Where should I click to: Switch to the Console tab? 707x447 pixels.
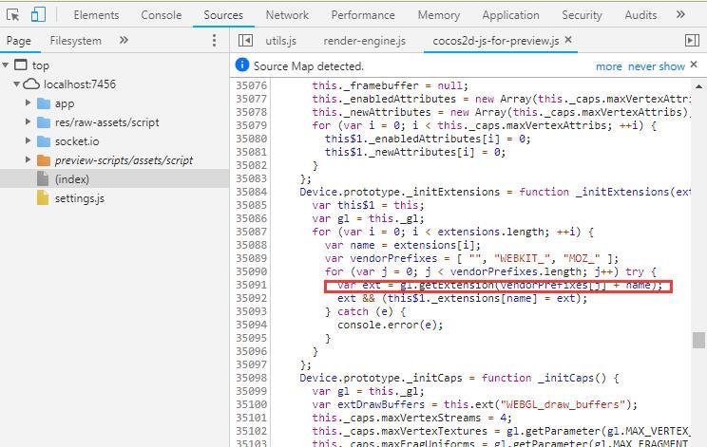pos(161,15)
